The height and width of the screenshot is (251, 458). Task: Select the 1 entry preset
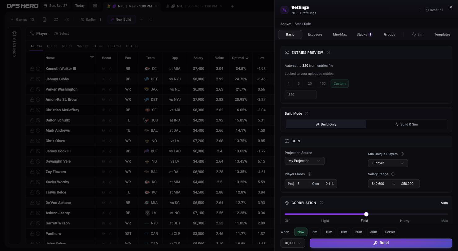(x=289, y=83)
